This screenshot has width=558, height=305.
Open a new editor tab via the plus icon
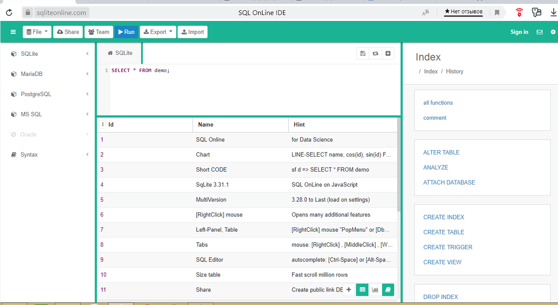coord(388,53)
